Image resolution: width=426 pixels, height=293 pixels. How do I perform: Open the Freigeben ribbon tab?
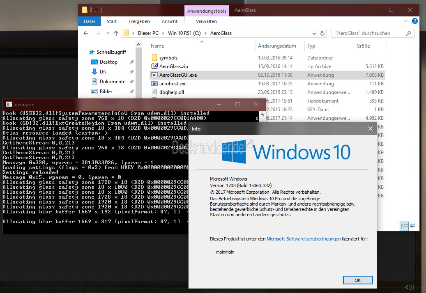point(139,21)
